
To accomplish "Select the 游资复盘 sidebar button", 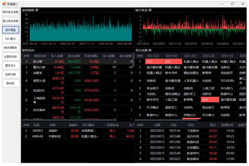I will (11, 30).
